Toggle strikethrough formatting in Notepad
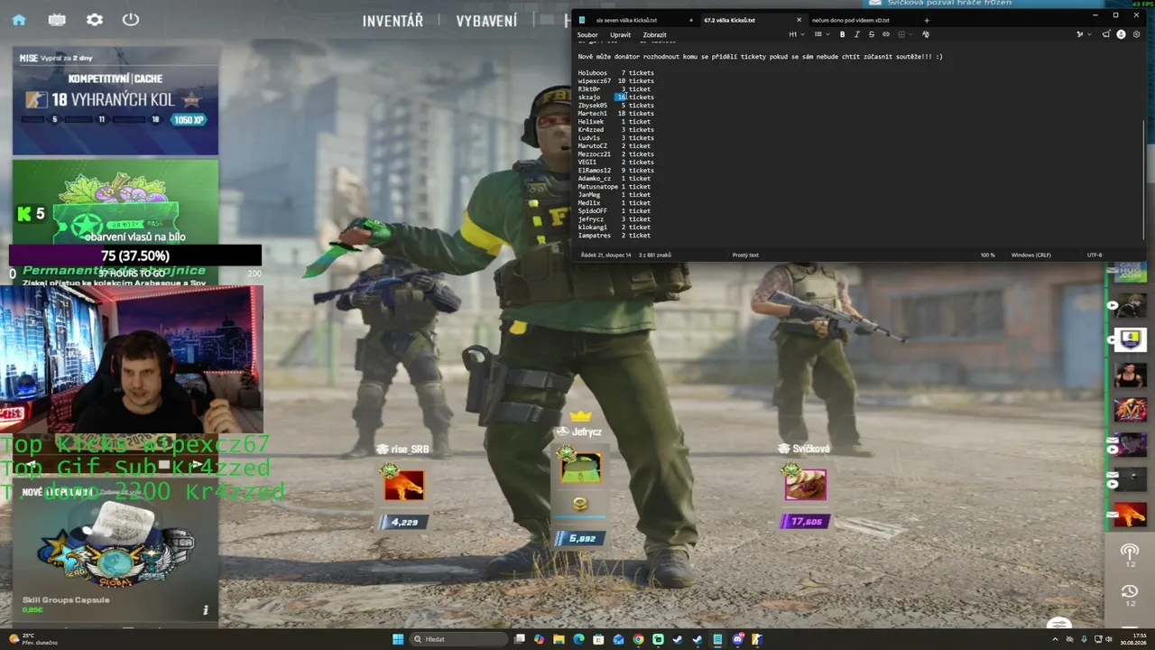The height and width of the screenshot is (650, 1155). pos(871,34)
